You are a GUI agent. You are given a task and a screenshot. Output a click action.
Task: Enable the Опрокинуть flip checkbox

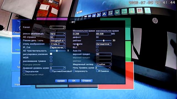point(74,71)
